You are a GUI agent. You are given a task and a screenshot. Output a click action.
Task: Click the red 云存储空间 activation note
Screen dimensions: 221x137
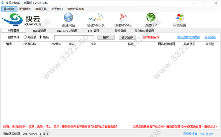pyautogui.click(x=175, y=127)
